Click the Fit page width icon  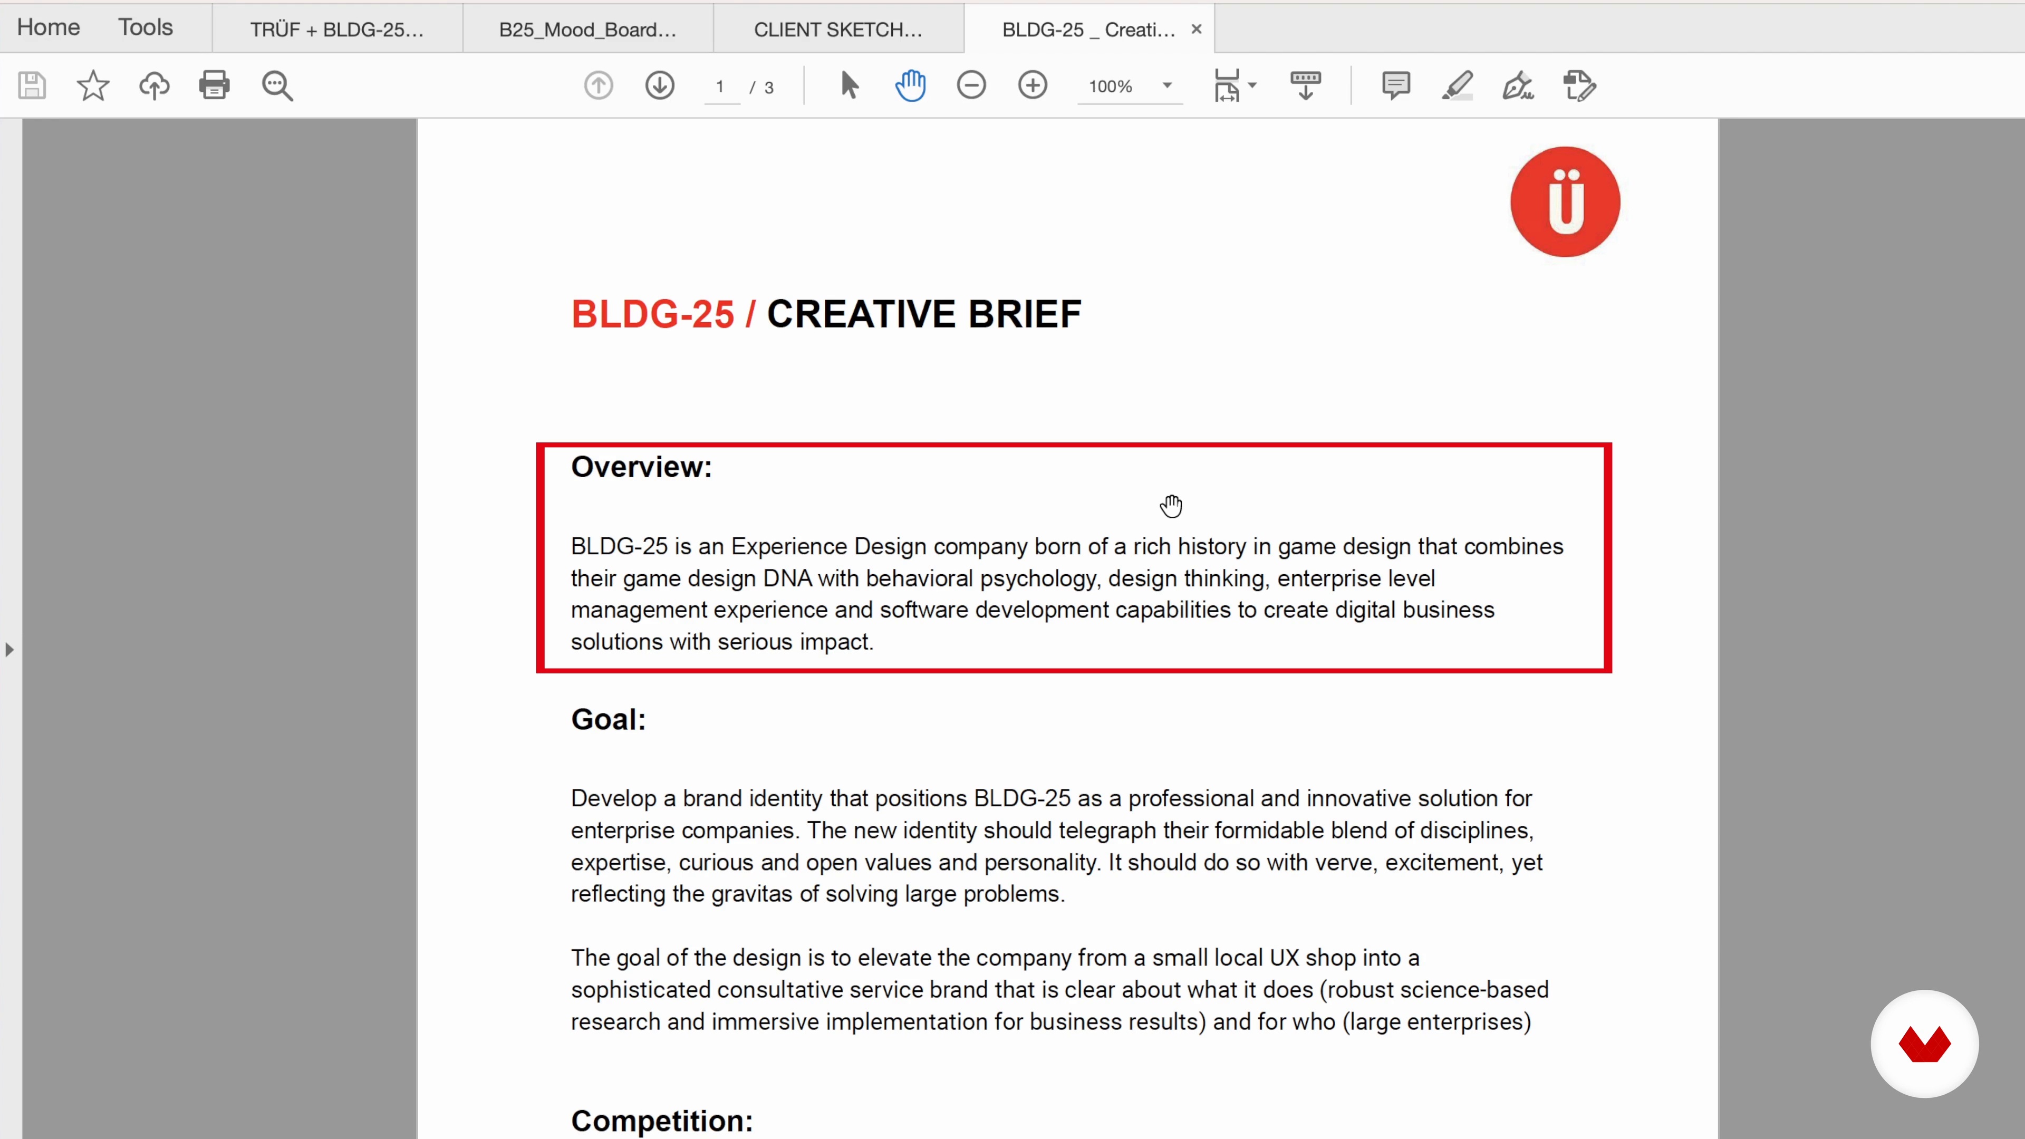tap(1227, 85)
